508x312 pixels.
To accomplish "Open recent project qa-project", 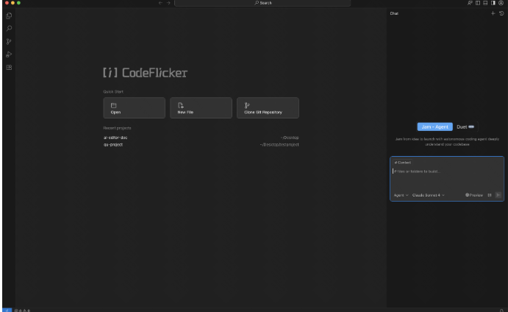I will click(x=113, y=145).
